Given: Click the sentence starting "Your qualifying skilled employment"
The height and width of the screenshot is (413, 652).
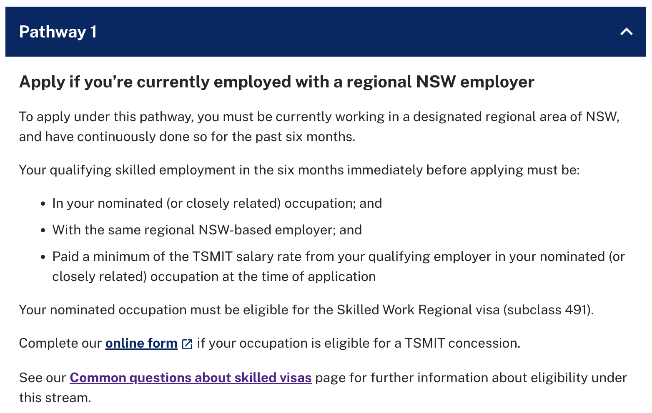Looking at the screenshot, I should [x=299, y=170].
